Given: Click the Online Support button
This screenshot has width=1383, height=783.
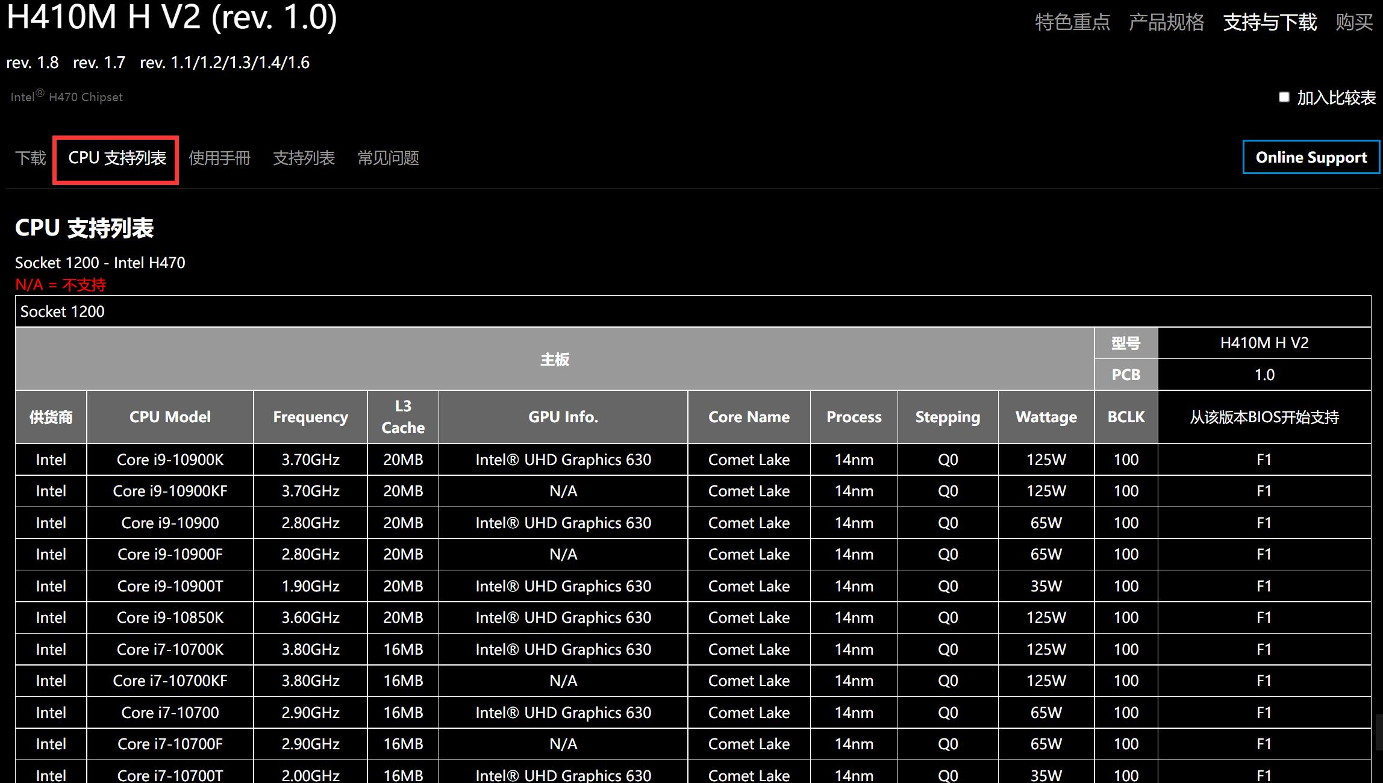Looking at the screenshot, I should [x=1311, y=157].
